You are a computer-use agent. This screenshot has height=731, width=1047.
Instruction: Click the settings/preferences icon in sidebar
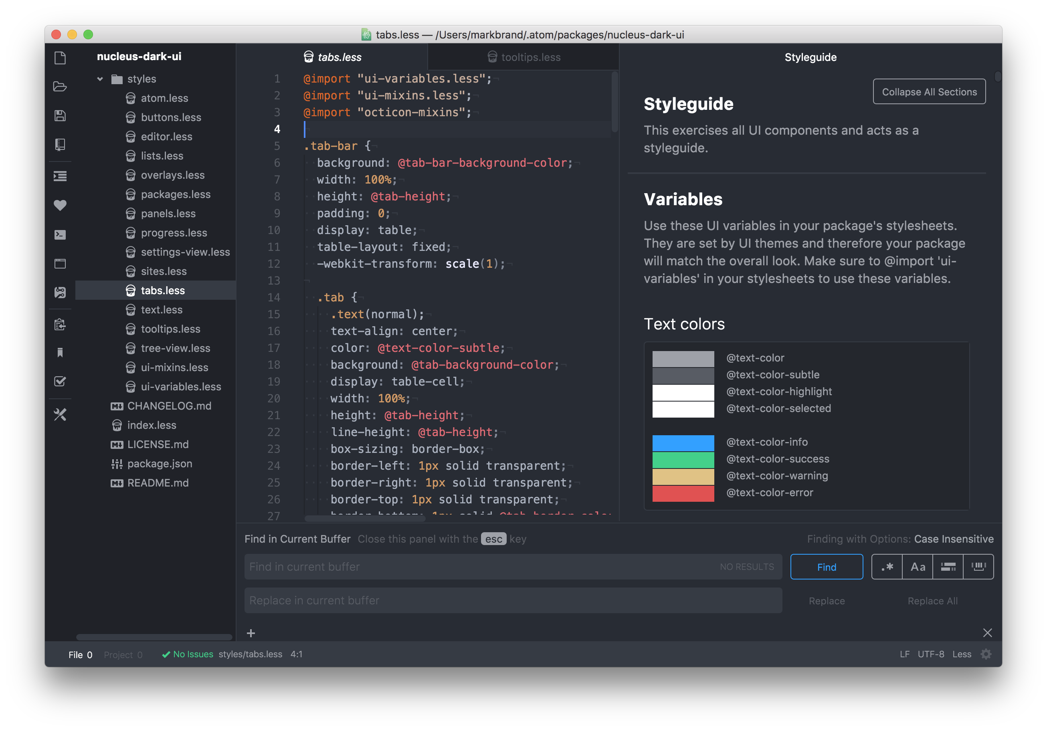(61, 414)
